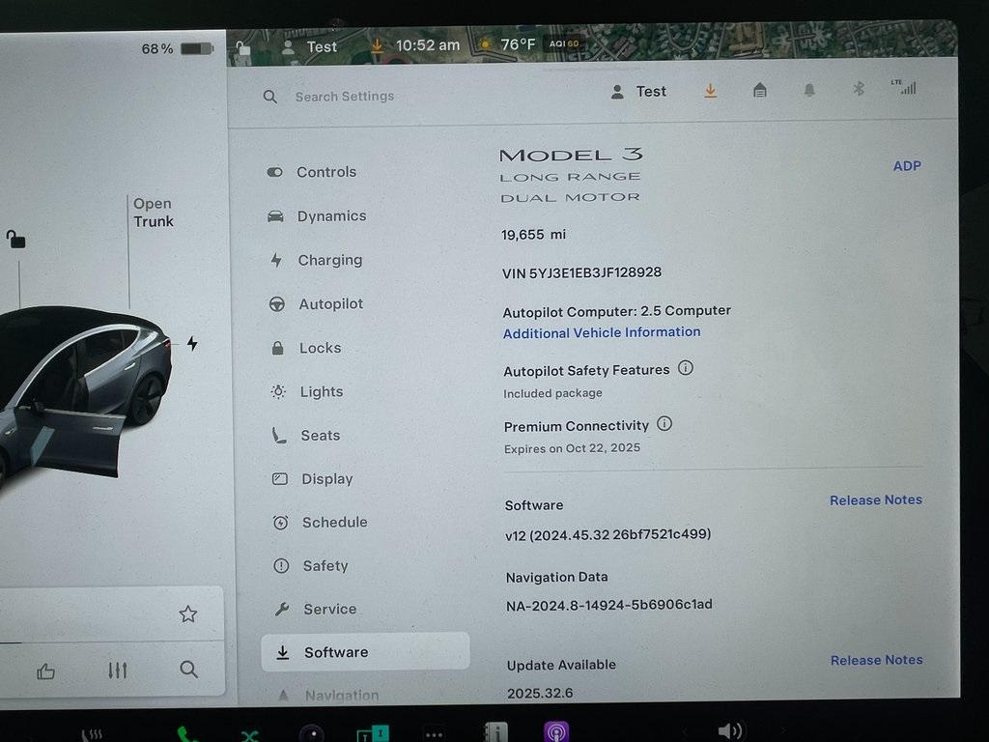Adjust volume via the speaker icon
This screenshot has width=989, height=742.
tap(730, 730)
